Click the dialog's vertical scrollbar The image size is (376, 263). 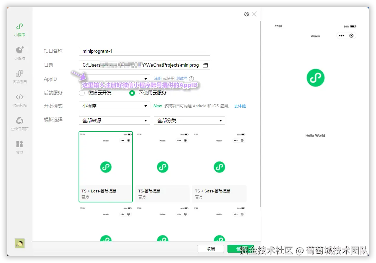[x=260, y=114]
